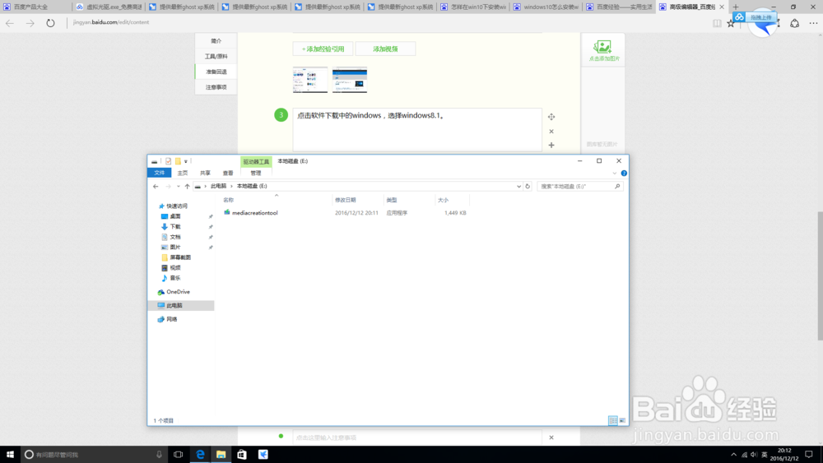The width and height of the screenshot is (823, 463).
Task: Sort files by 大小 column
Action: 452,200
